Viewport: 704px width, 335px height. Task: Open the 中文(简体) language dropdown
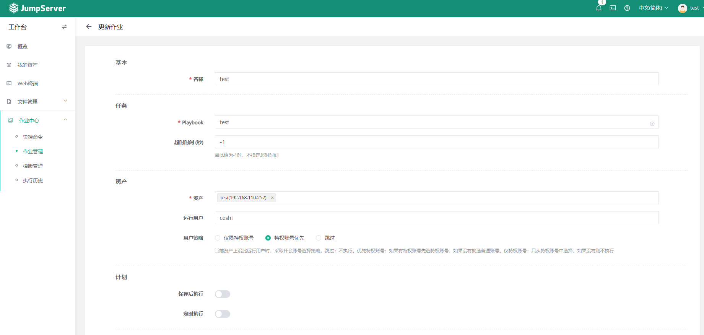[x=653, y=8]
